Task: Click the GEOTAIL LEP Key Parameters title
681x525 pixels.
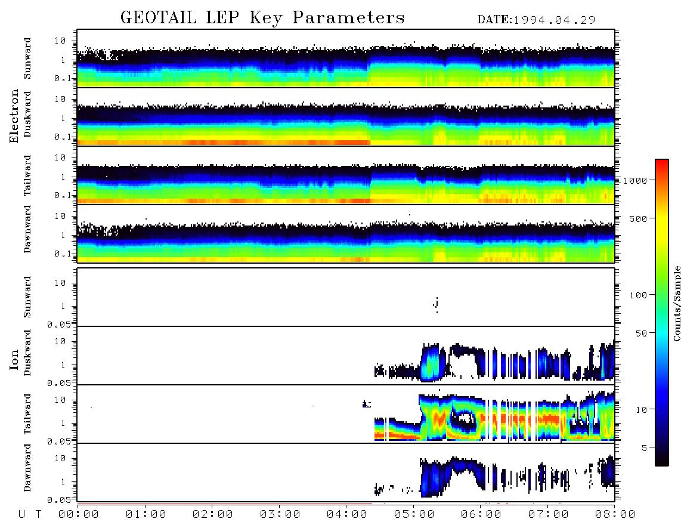Action: point(262,18)
